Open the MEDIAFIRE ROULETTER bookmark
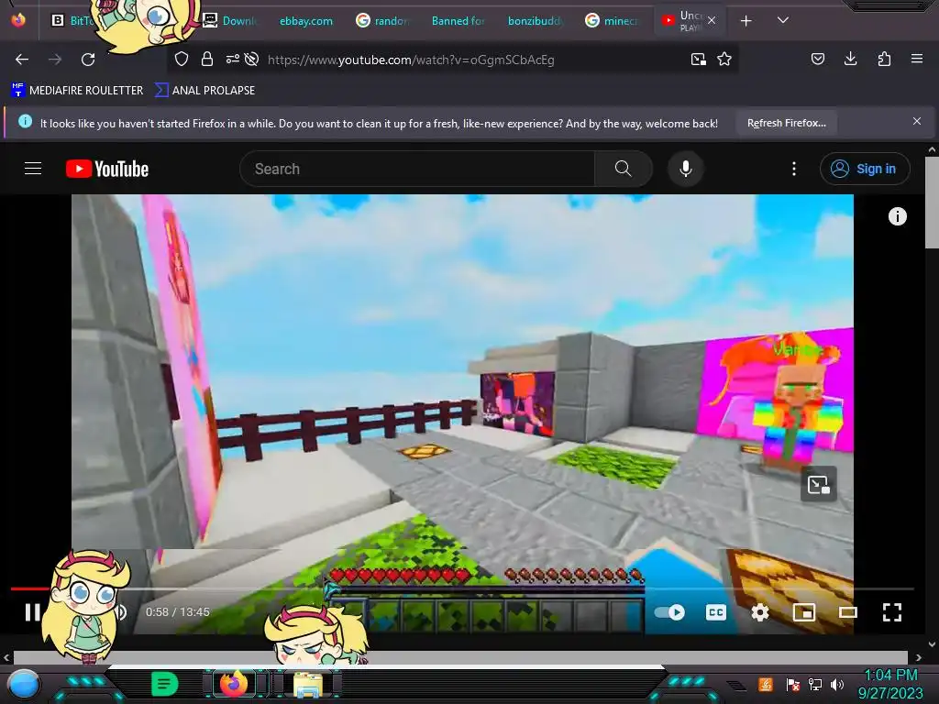 (77, 91)
